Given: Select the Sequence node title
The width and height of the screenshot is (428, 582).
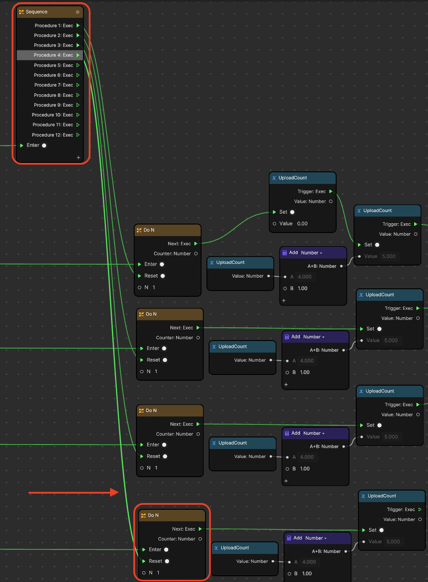Looking at the screenshot, I should pos(37,12).
